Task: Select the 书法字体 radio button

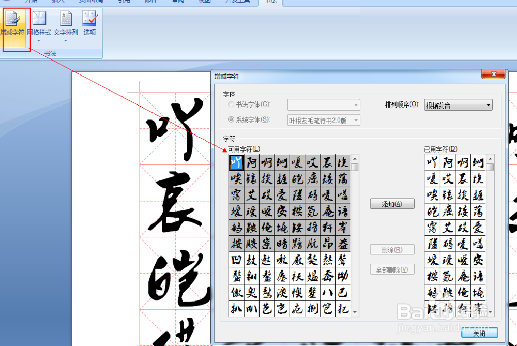Action: 231,104
